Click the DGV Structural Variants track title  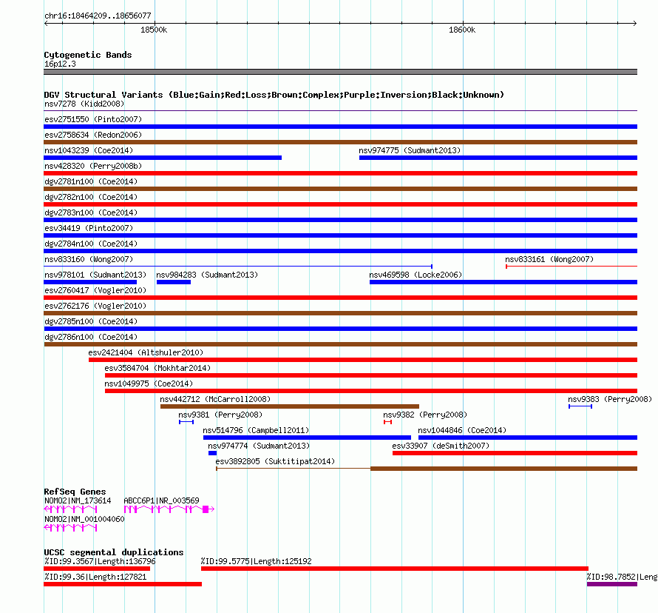click(x=274, y=95)
